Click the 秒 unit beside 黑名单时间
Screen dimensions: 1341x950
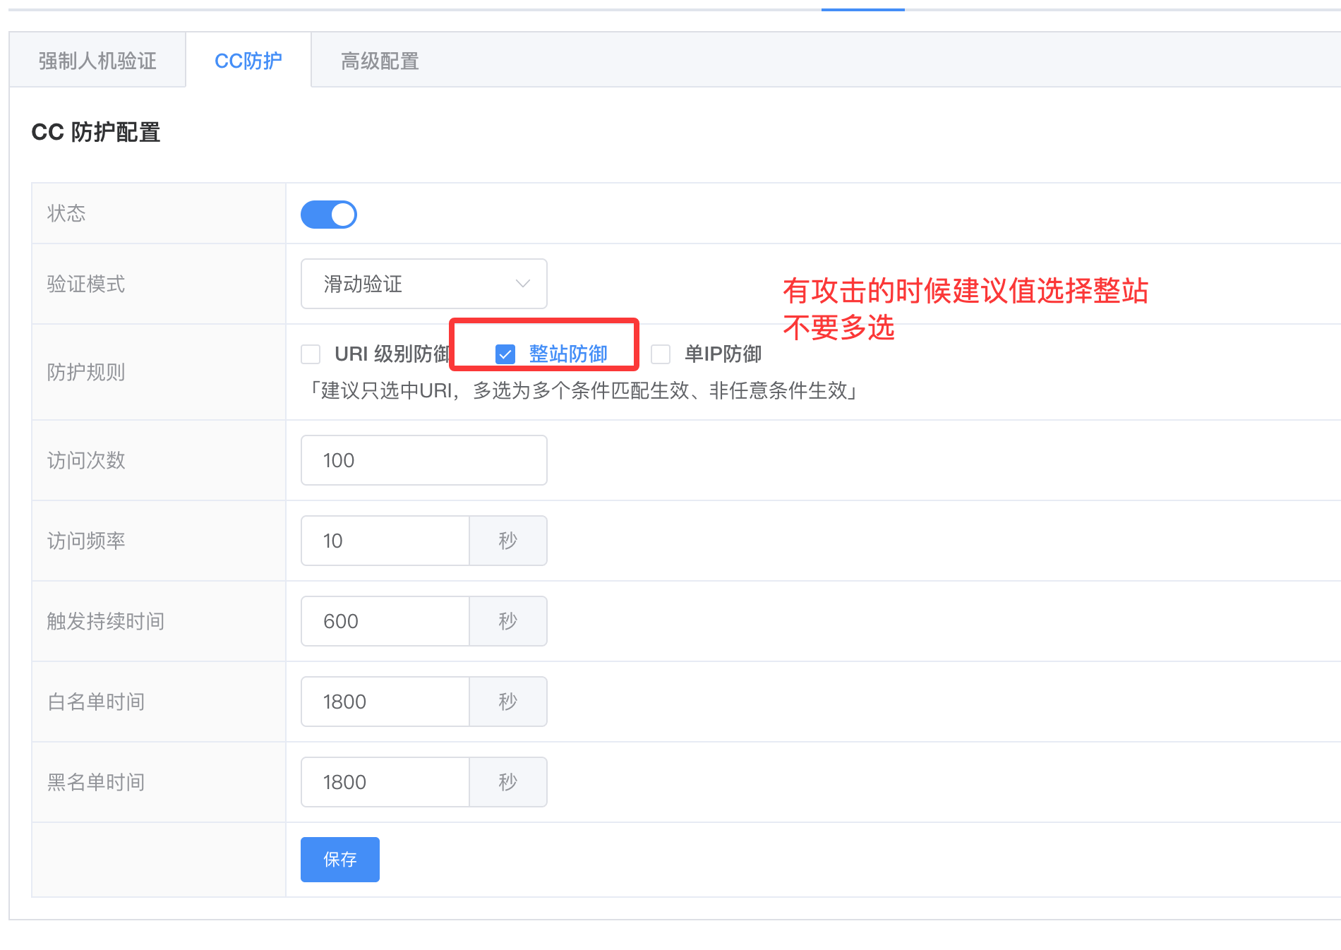pyautogui.click(x=508, y=782)
